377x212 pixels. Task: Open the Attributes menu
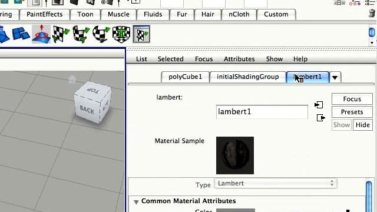[x=239, y=59]
